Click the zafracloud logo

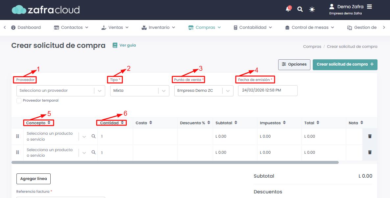46,10
